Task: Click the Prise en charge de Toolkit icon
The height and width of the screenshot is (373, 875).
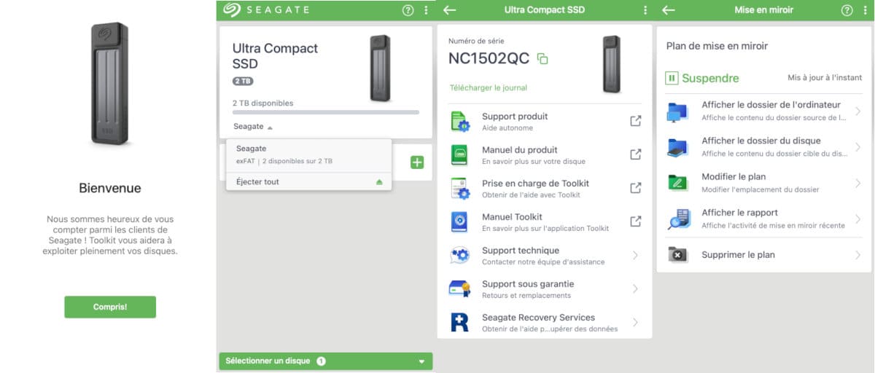Action: coord(459,189)
